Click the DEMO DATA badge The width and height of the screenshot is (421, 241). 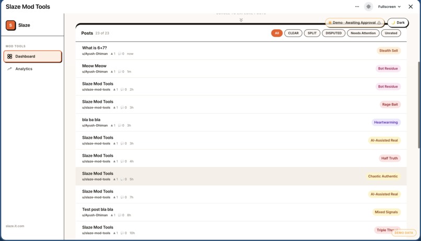click(x=404, y=233)
